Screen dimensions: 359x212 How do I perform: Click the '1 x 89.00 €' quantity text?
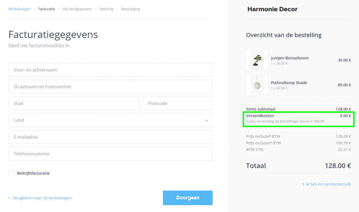click(279, 88)
